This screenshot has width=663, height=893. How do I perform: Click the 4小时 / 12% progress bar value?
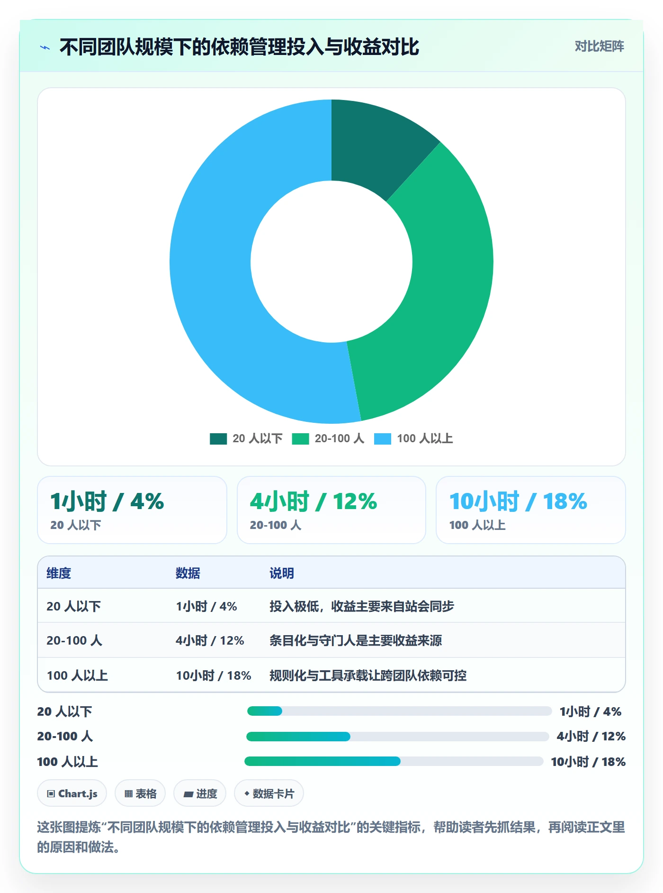(591, 736)
